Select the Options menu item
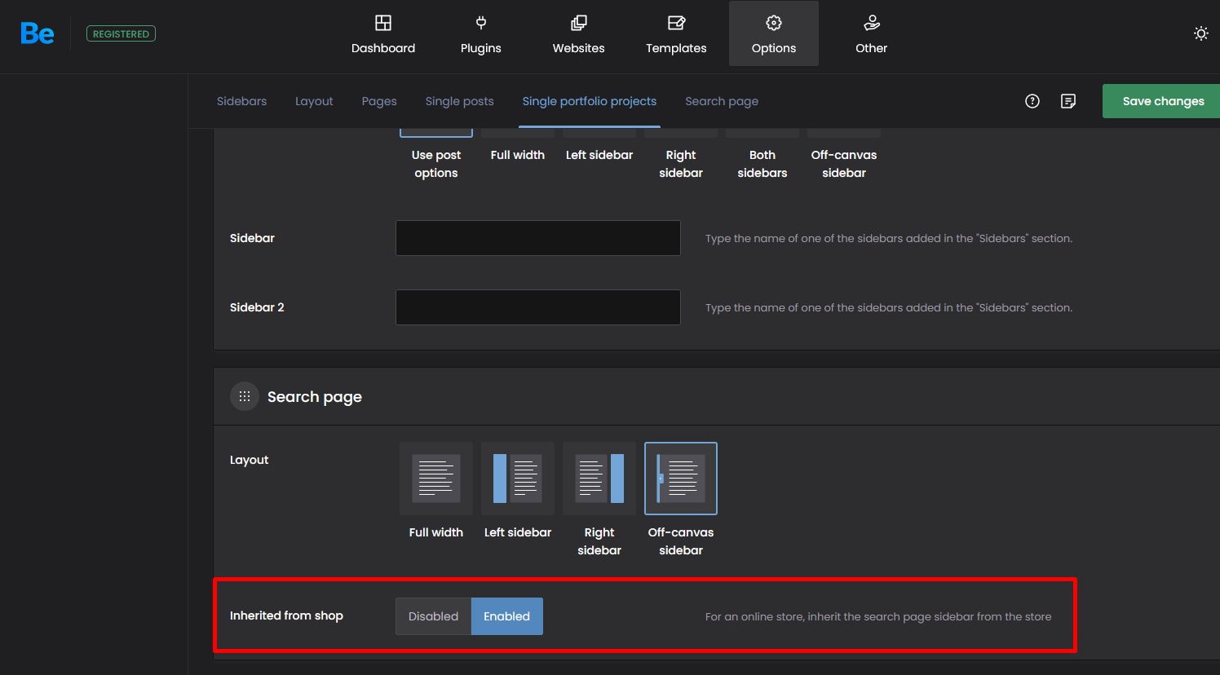Screen dimensions: 1220x675 pos(774,33)
